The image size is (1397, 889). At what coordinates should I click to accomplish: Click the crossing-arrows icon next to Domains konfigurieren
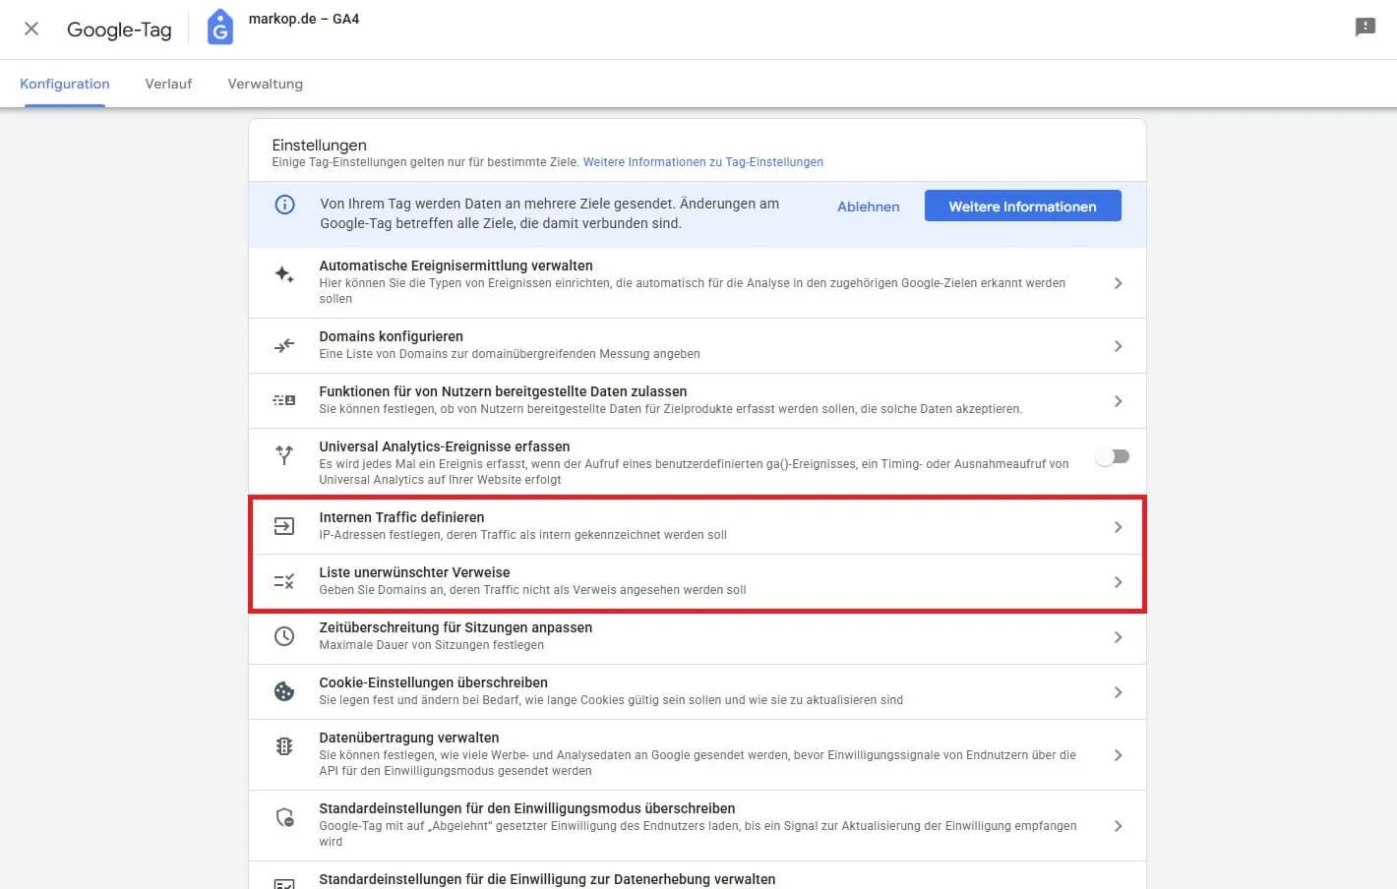(283, 345)
